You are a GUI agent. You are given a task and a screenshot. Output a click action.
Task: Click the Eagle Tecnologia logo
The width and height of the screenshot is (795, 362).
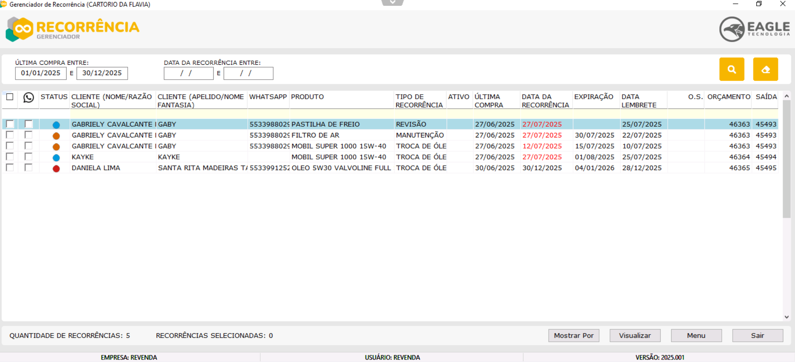(x=754, y=29)
